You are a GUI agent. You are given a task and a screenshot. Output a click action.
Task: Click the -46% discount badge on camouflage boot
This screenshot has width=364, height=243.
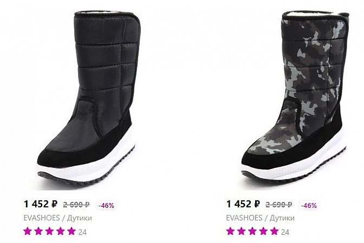(x=309, y=205)
